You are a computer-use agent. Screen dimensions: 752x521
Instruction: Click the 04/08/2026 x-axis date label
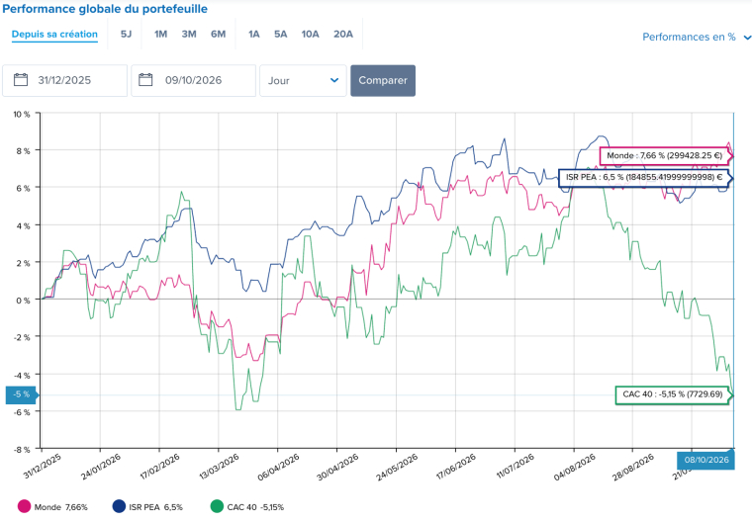(x=575, y=467)
